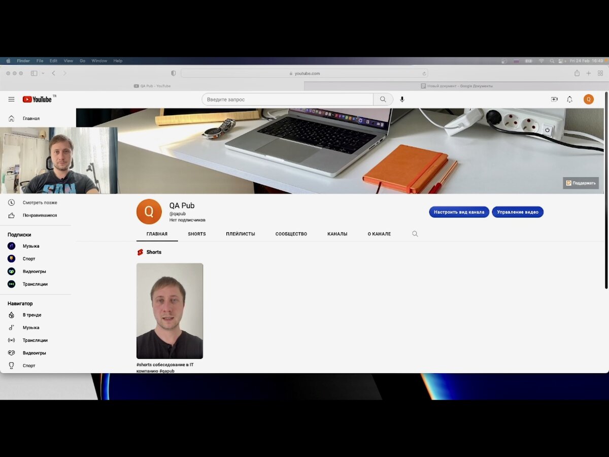The image size is (609, 457).
Task: Click Настроить вид канала button
Action: click(459, 212)
